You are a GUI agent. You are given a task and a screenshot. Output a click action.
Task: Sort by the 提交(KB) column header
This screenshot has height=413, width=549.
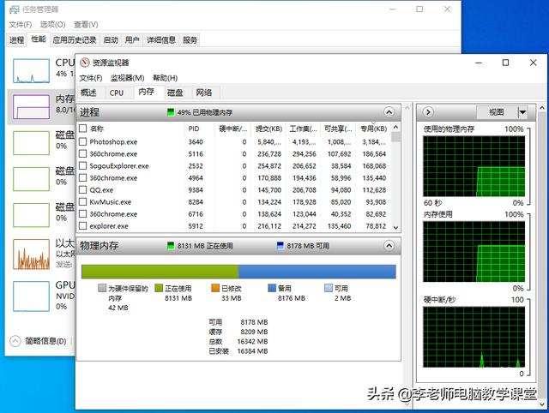click(x=268, y=129)
